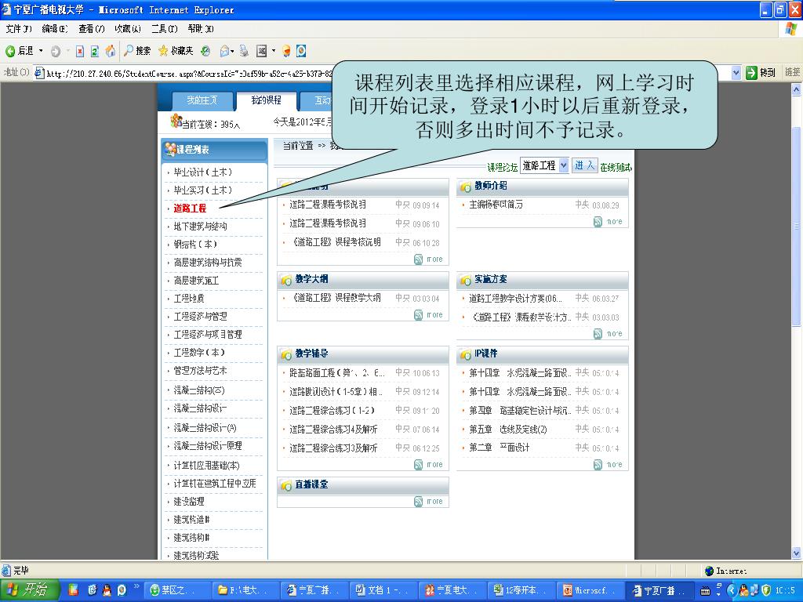Viewport: 803px width, 602px height.
Task: Click the Print icon in toolbar
Action: click(x=245, y=51)
